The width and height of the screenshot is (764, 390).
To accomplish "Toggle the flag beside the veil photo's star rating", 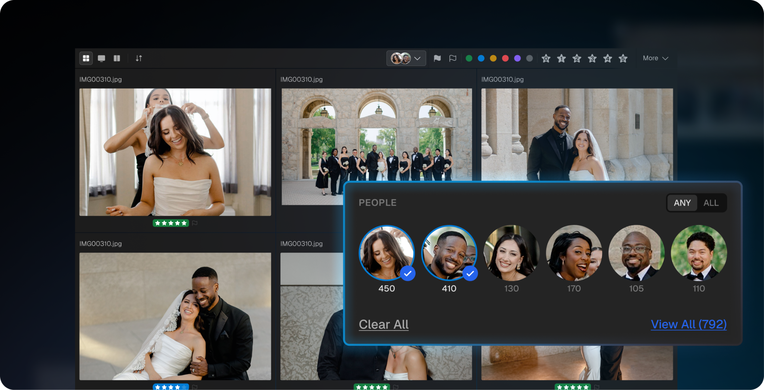I will (195, 223).
